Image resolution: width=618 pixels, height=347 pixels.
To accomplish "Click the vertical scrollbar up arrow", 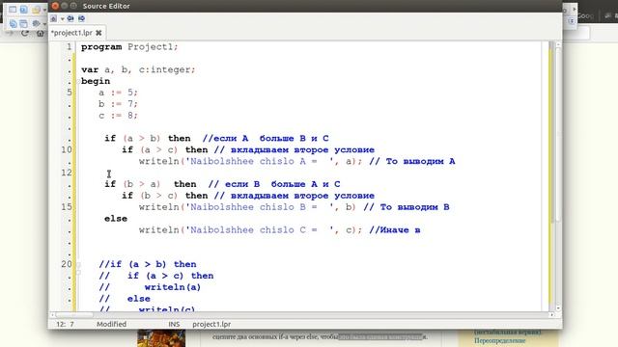I will click(x=558, y=45).
